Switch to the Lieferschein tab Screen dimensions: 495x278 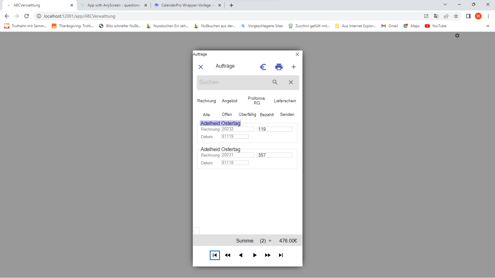pyautogui.click(x=285, y=101)
